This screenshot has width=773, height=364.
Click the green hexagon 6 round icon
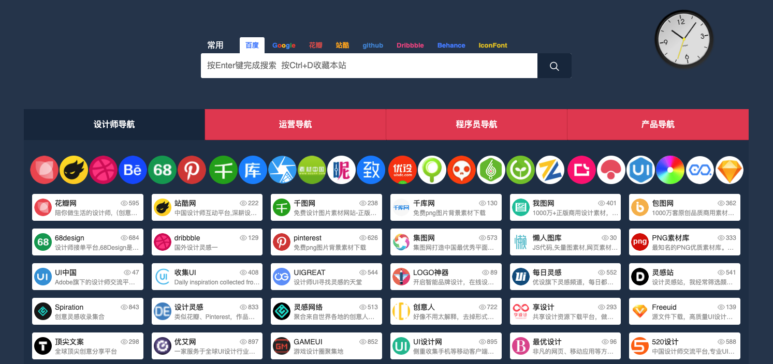click(x=491, y=170)
